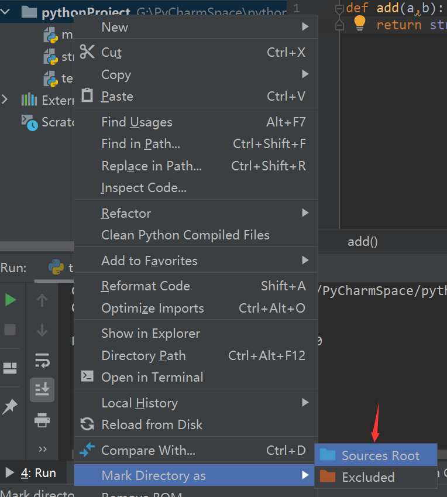Click the Scratches and Consoles icon

pos(30,123)
